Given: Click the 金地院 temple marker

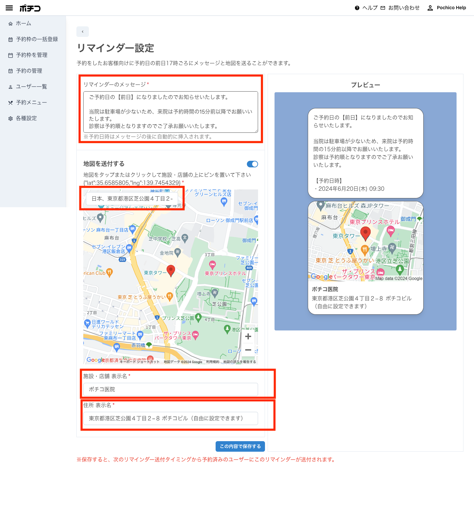Looking at the screenshot, I should point(177,253).
